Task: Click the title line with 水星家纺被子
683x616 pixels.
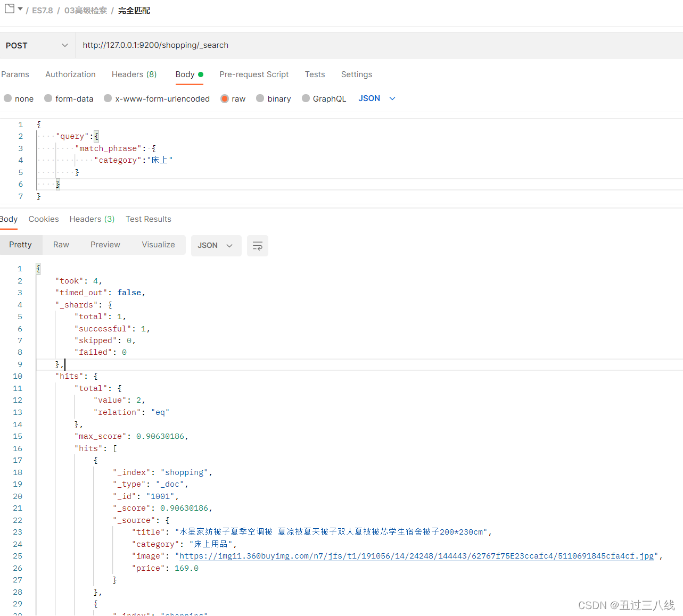Action: pyautogui.click(x=312, y=532)
